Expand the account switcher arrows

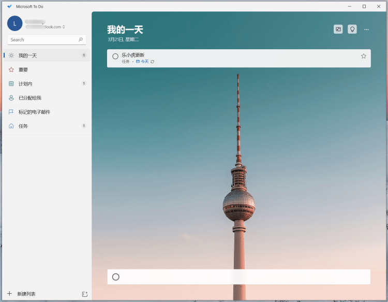(64, 27)
